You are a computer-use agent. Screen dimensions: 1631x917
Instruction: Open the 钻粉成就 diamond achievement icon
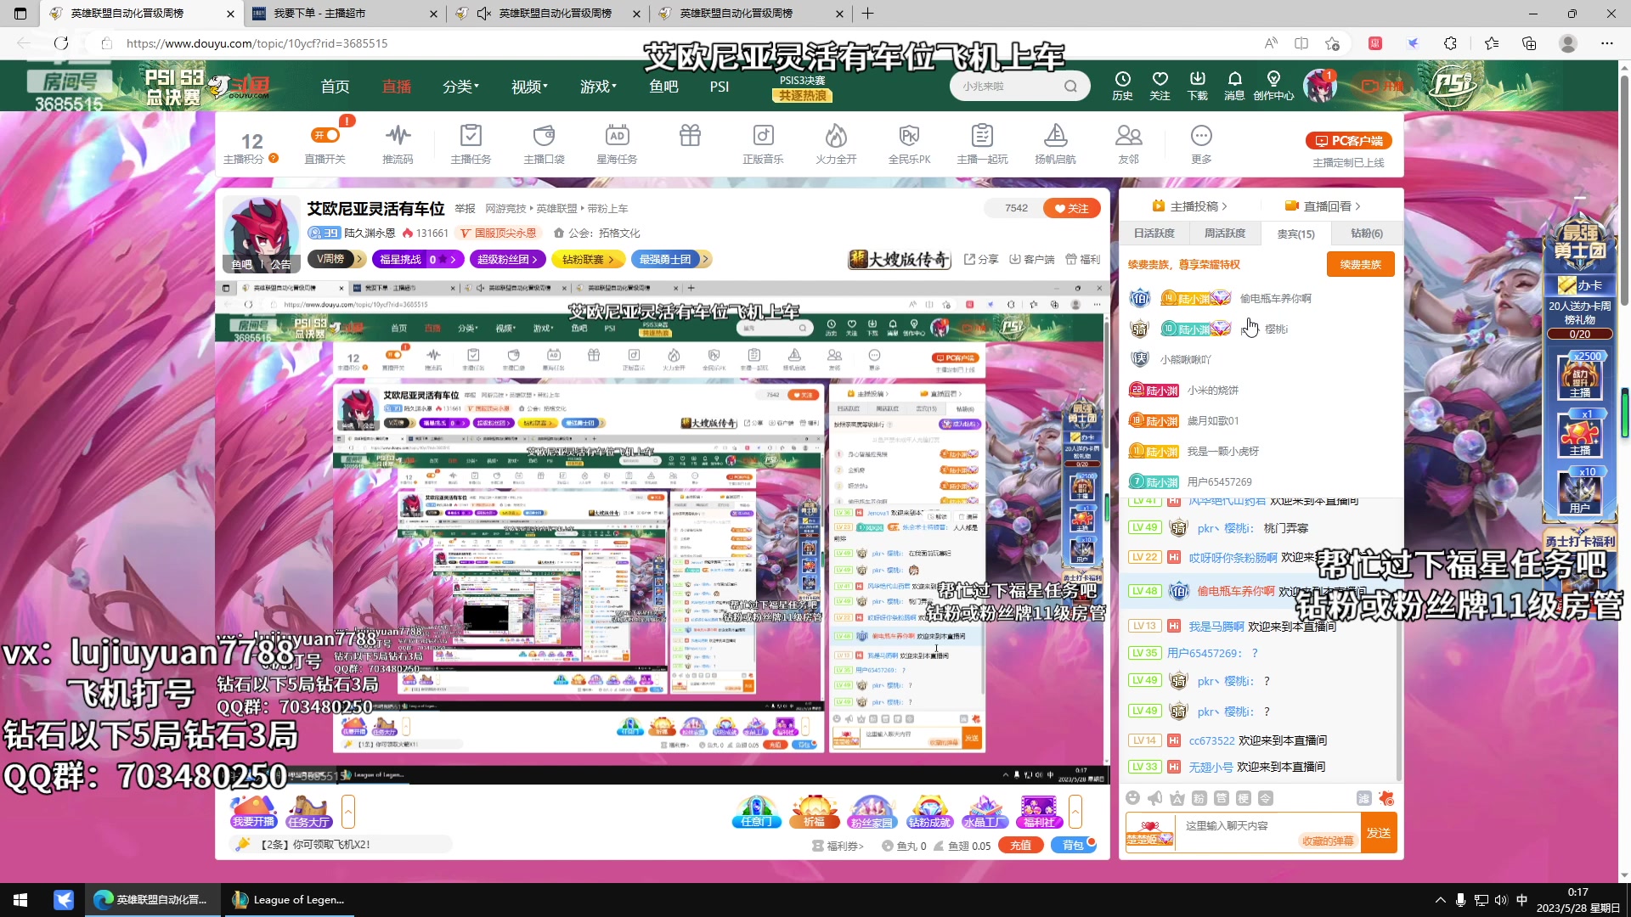coord(928,812)
